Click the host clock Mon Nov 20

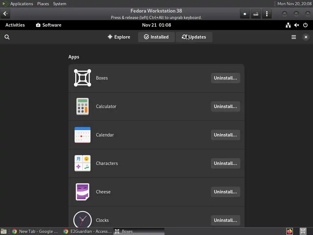click(x=294, y=4)
